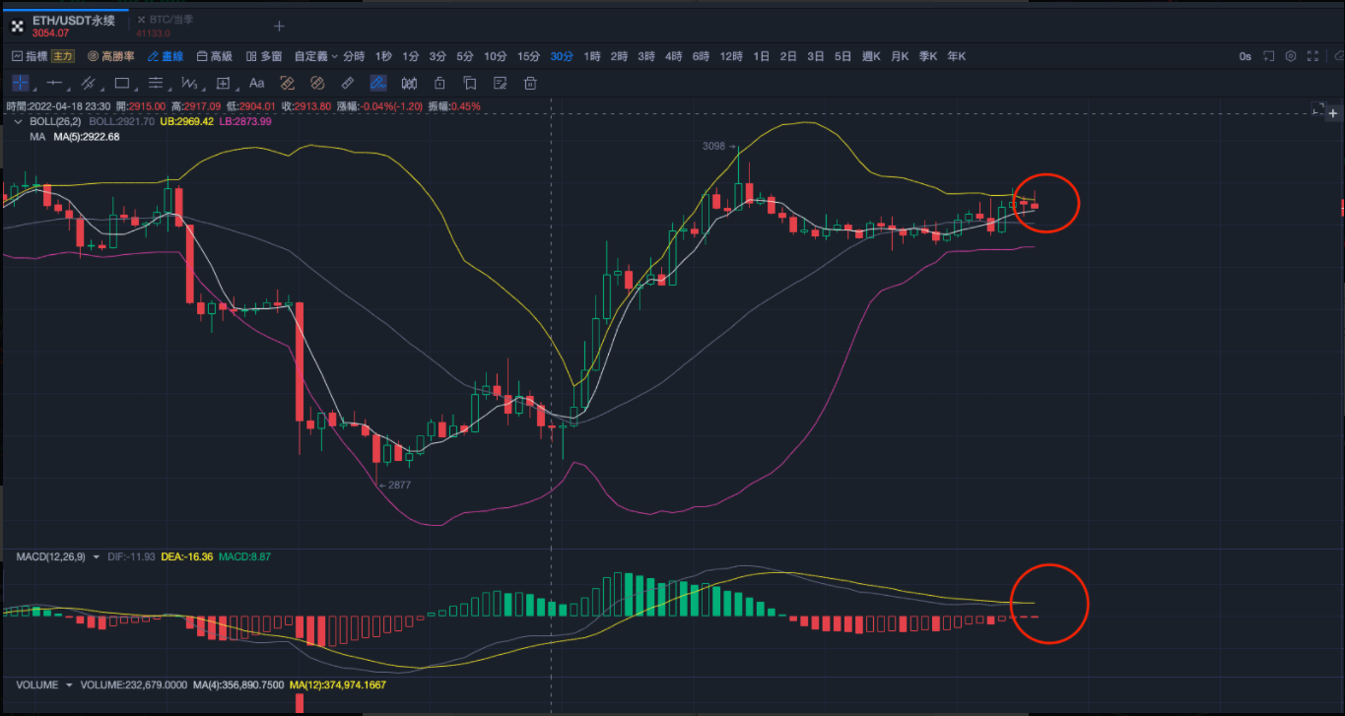Select the 1秒 timeframe
The height and width of the screenshot is (716, 1345).
coord(384,56)
